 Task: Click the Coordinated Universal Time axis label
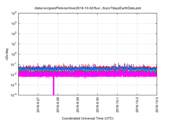pyautogui.click(x=88, y=118)
